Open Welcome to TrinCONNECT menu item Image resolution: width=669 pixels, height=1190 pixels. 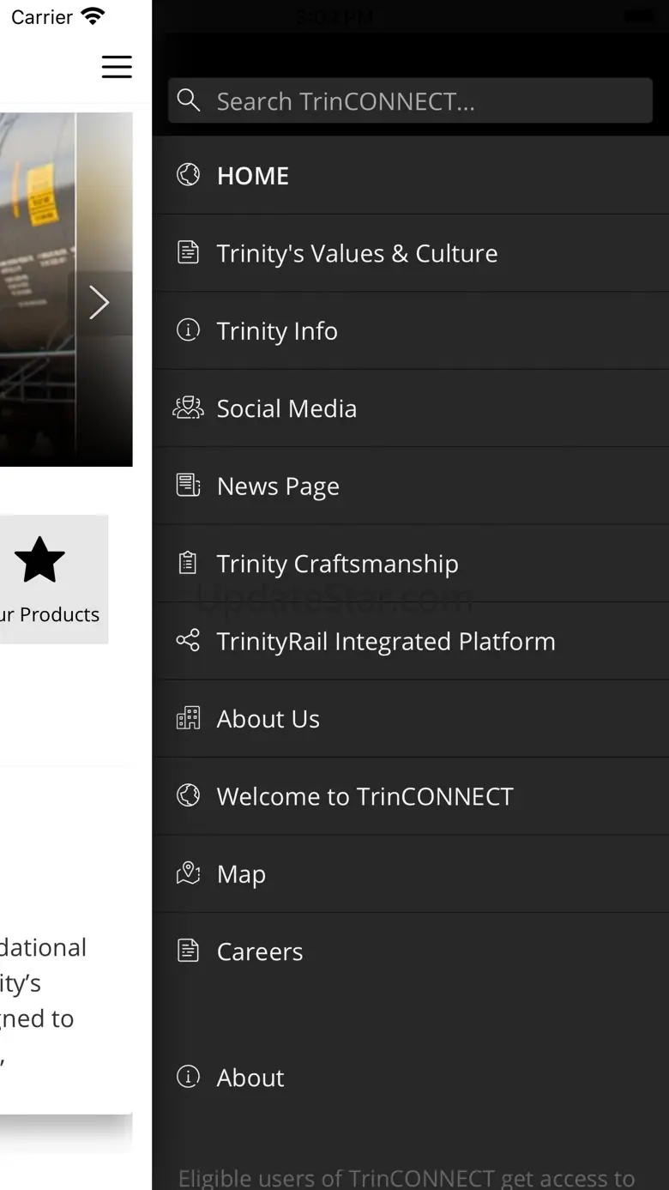point(365,796)
